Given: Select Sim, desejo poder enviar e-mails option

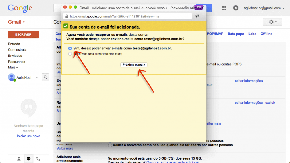Looking at the screenshot, I should coord(70,48).
